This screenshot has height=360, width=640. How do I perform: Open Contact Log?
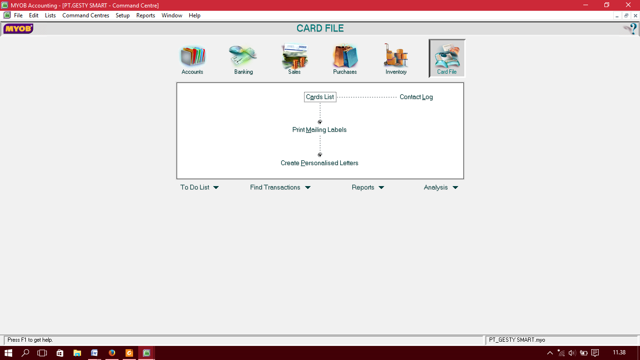point(416,97)
